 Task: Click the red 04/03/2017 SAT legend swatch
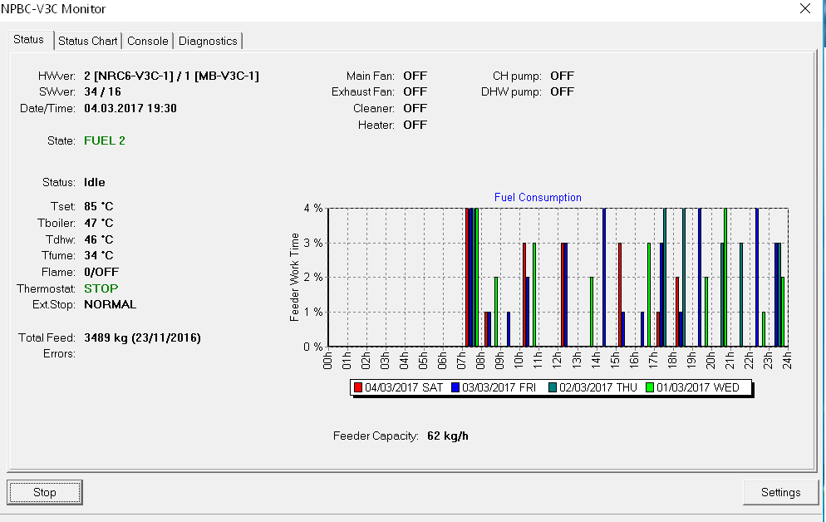pyautogui.click(x=358, y=387)
